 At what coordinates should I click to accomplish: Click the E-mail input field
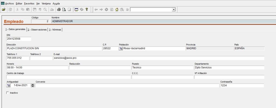coord(158,58)
